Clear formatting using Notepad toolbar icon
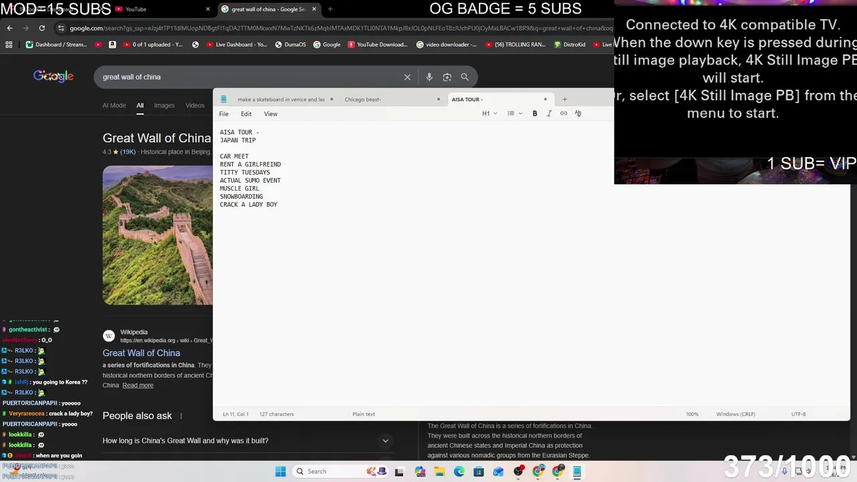Image resolution: width=857 pixels, height=482 pixels. point(578,114)
